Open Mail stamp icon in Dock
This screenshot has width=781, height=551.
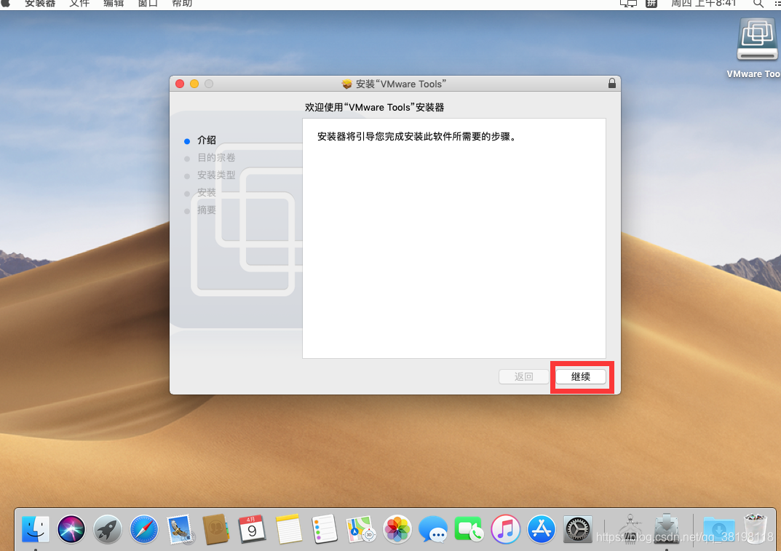[x=180, y=528]
